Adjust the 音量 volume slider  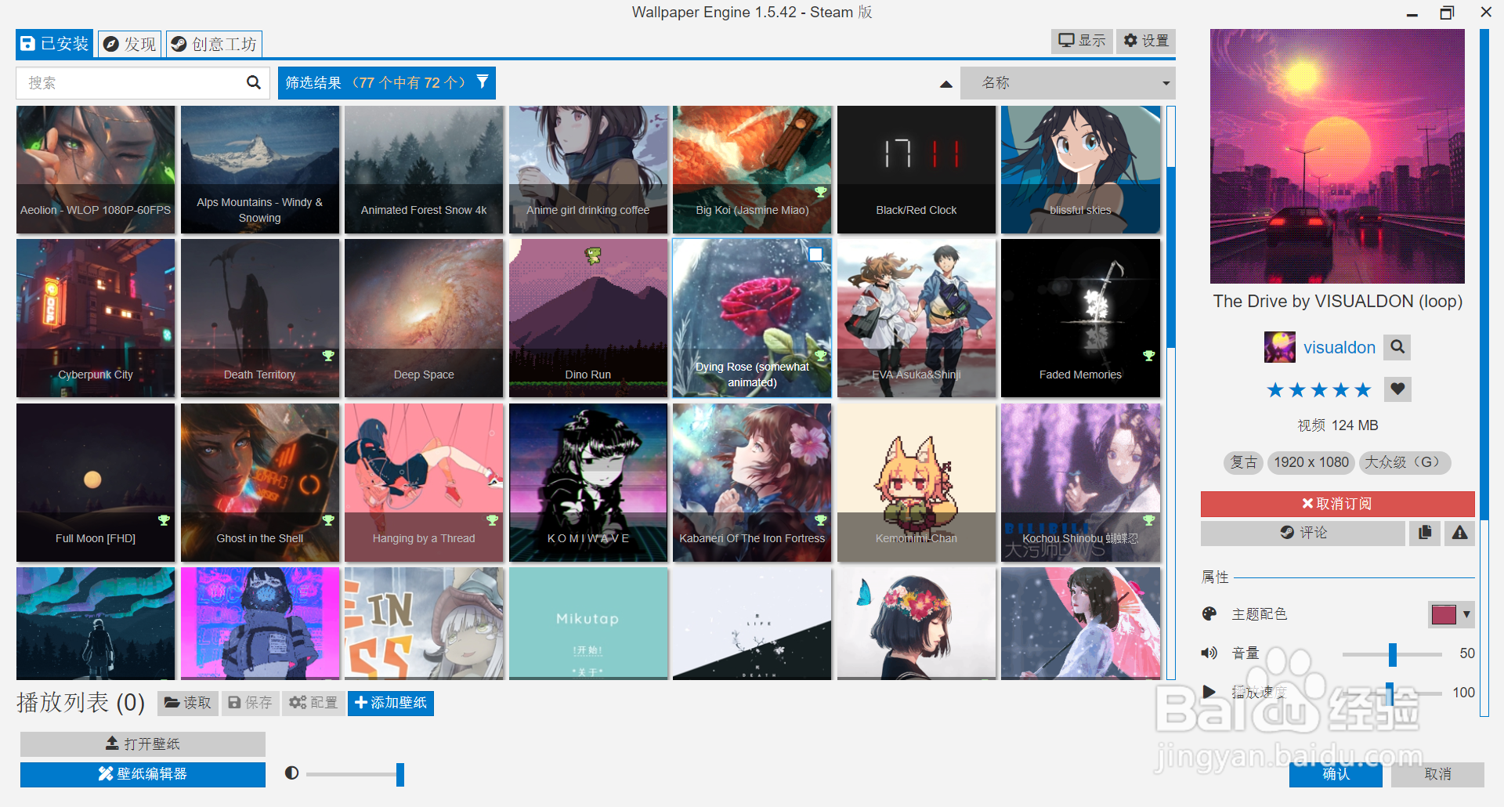1393,654
